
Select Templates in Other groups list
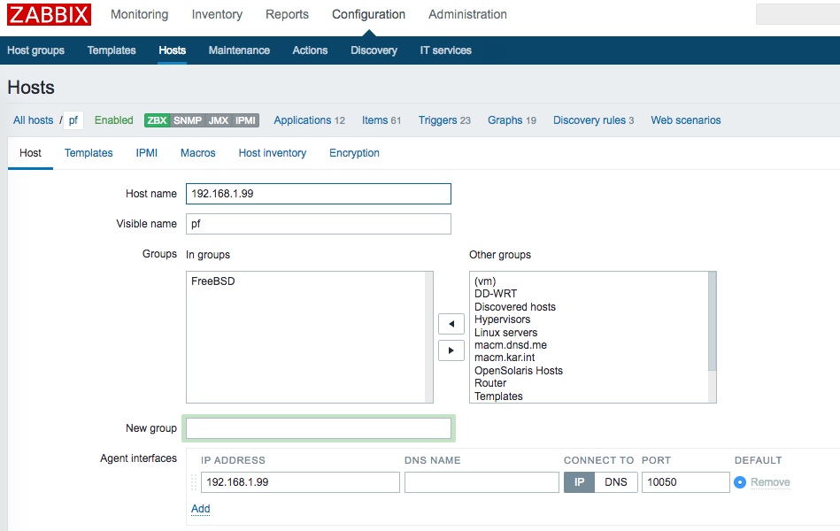tap(498, 396)
